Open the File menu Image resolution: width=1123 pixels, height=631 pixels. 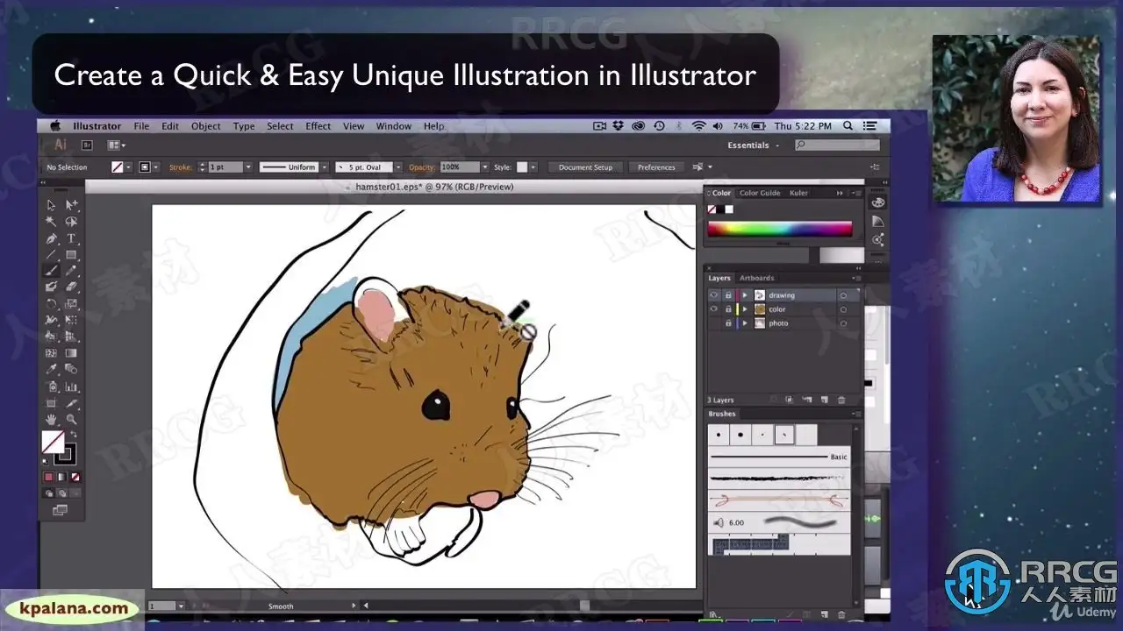(141, 126)
